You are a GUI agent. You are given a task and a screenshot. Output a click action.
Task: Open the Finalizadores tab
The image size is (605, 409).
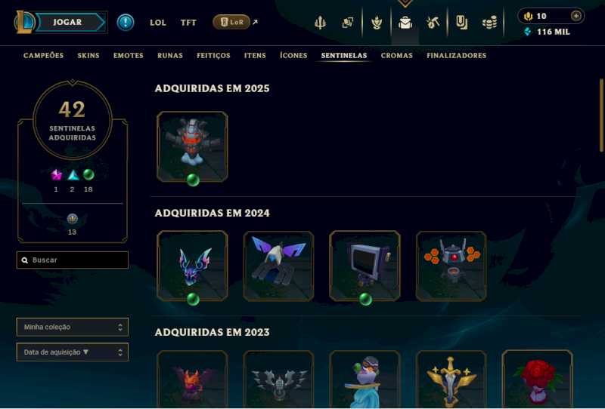point(456,55)
